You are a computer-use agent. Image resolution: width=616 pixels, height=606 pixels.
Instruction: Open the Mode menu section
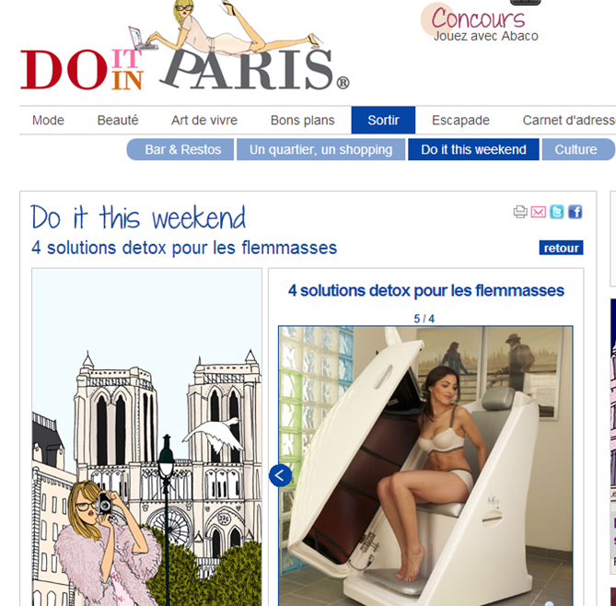(48, 121)
